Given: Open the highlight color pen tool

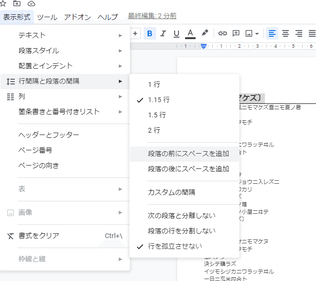Looking at the screenshot, I should [205, 33].
